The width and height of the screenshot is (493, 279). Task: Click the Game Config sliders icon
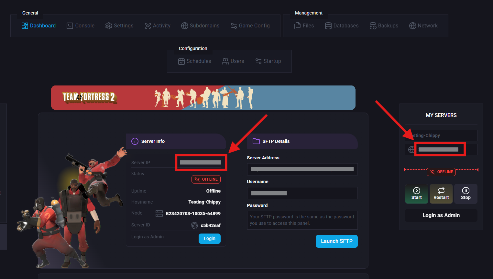[234, 26]
